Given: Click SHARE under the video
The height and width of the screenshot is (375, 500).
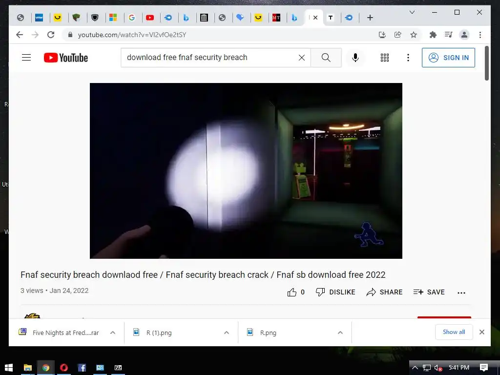Looking at the screenshot, I should pyautogui.click(x=384, y=292).
